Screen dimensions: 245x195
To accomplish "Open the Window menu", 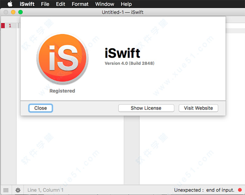I will (105, 4).
